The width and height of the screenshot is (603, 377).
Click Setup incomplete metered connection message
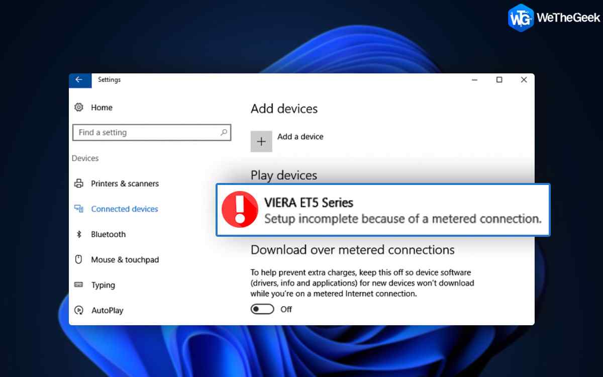pyautogui.click(x=403, y=219)
